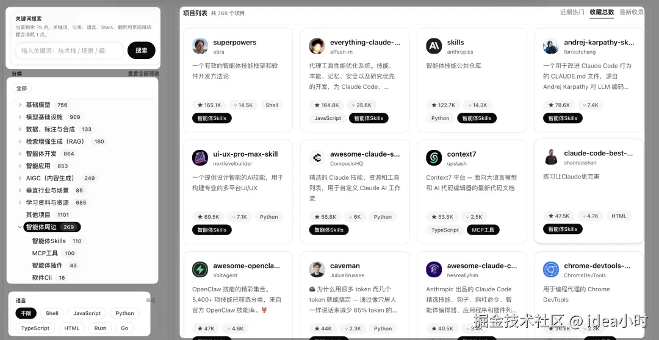
Task: Switch to the 最新收录 sort tab
Action: point(632,12)
